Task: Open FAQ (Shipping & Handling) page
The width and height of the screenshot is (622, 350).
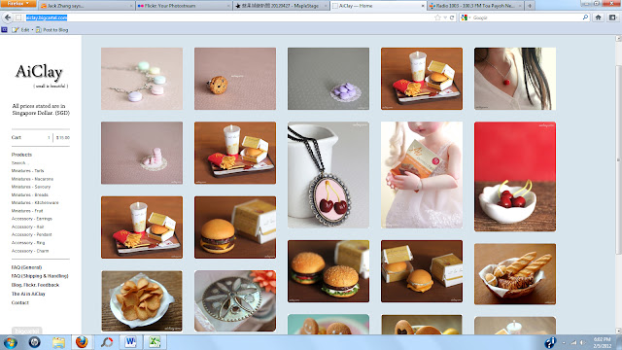Action: (40, 276)
